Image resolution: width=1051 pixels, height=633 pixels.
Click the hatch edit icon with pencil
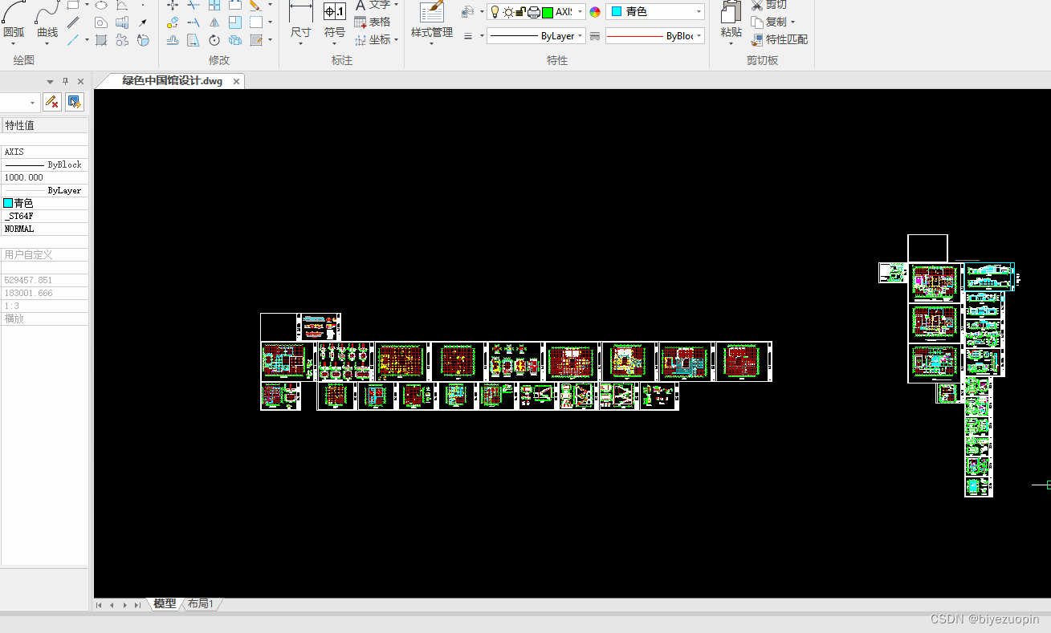pyautogui.click(x=256, y=39)
